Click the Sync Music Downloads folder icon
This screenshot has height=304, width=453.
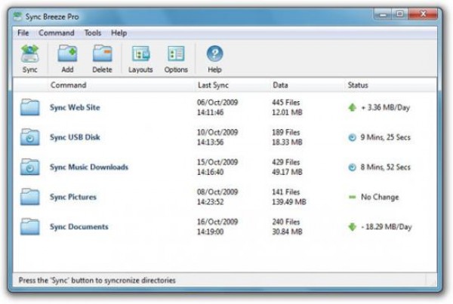point(30,167)
